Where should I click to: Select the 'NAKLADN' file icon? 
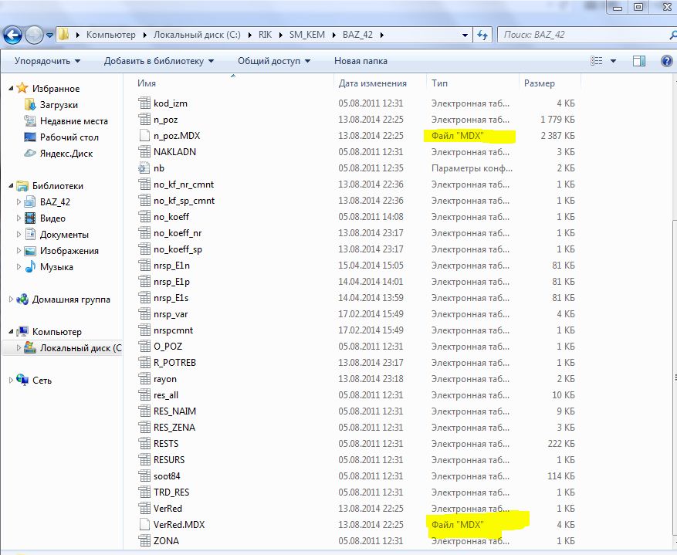click(x=144, y=152)
